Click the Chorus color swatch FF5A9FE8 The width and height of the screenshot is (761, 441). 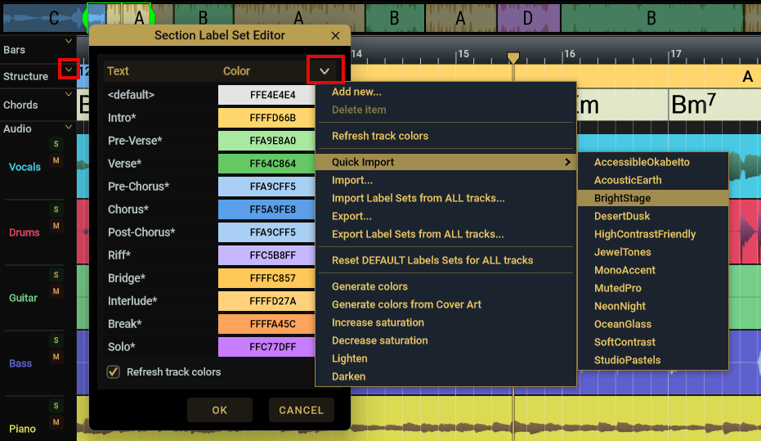click(x=266, y=209)
